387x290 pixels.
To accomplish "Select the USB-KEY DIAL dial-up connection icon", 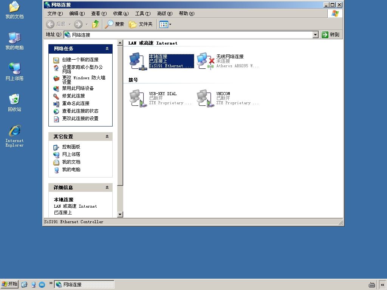I will 138,99.
